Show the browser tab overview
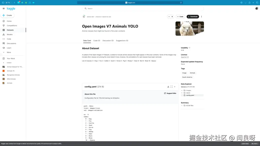Viewport: 260px width, 146px height. (x=257, y=3)
